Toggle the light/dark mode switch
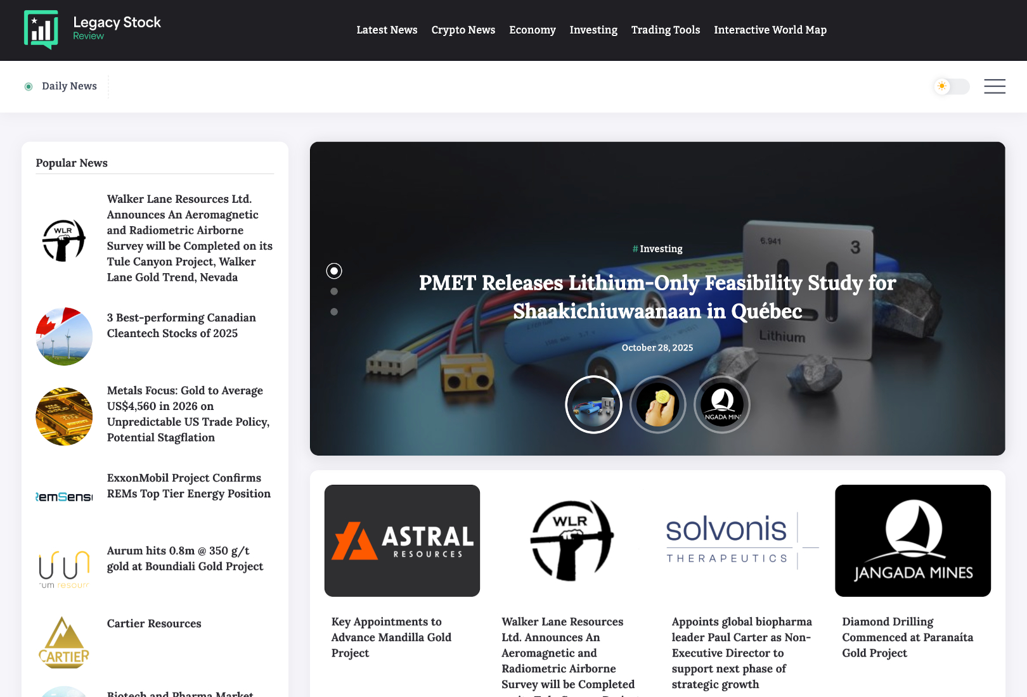 tap(951, 86)
